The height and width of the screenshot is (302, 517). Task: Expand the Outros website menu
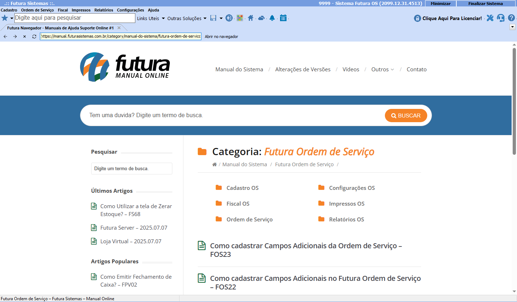[x=382, y=69]
